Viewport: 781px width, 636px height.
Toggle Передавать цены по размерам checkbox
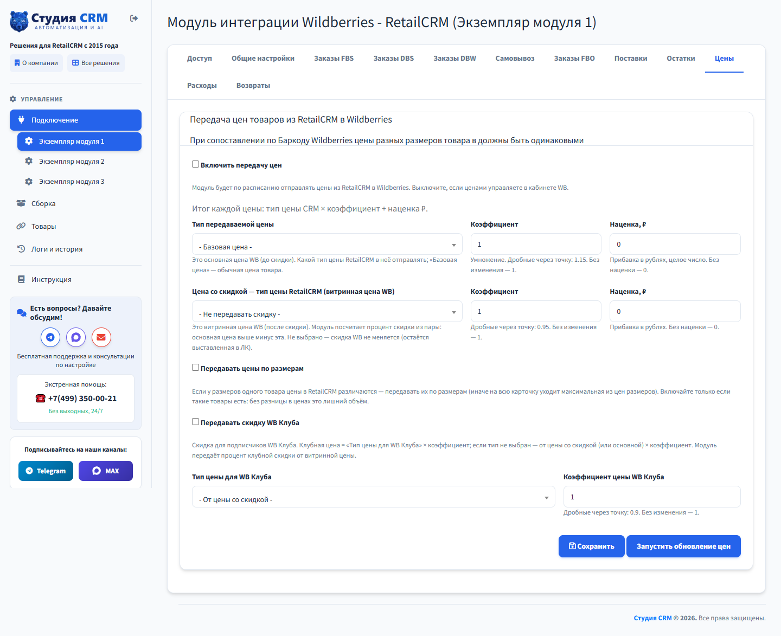point(195,368)
